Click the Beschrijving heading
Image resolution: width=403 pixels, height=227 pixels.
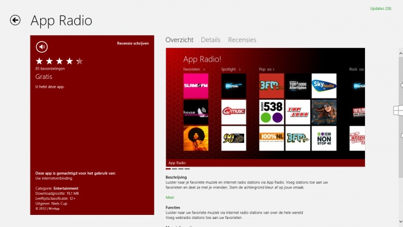click(x=176, y=177)
